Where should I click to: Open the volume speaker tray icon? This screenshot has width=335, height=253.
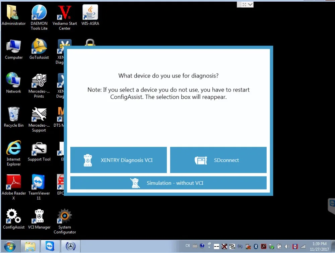coord(287,246)
